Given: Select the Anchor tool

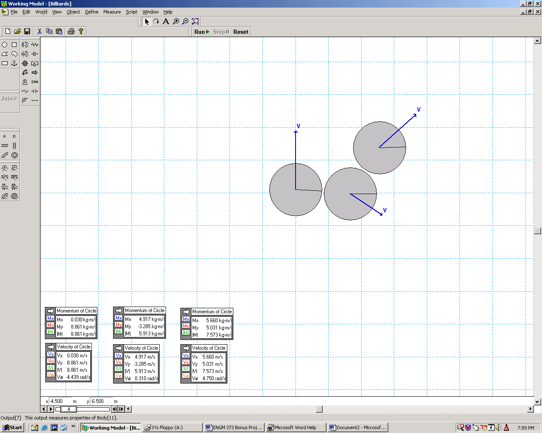Looking at the screenshot, I should pos(14,63).
